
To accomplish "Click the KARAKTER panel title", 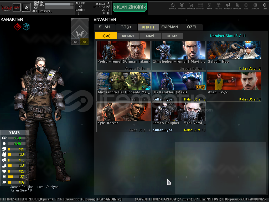I will click(x=12, y=19).
